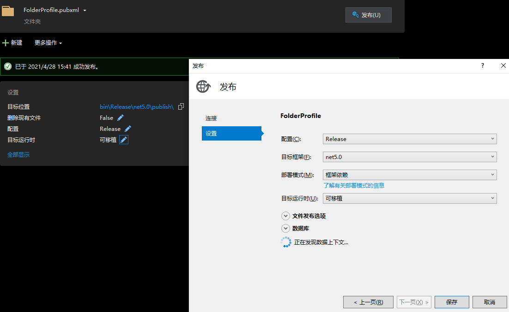This screenshot has width=509, height=312.
Task: Click the 设置 heading in the dark panel
Action: [13, 92]
